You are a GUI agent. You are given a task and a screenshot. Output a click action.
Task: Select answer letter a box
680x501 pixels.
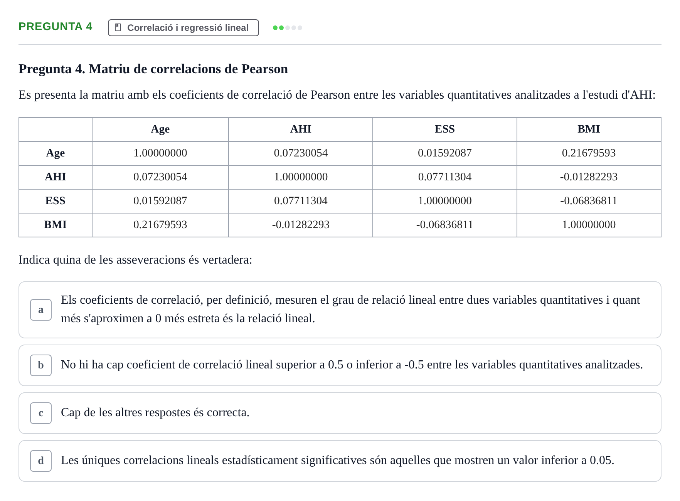(x=41, y=310)
